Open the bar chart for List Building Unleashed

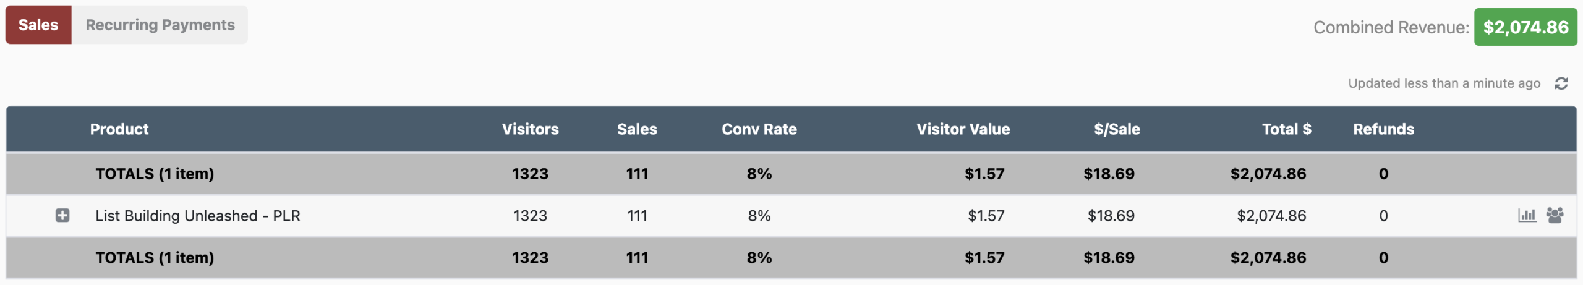tap(1527, 215)
